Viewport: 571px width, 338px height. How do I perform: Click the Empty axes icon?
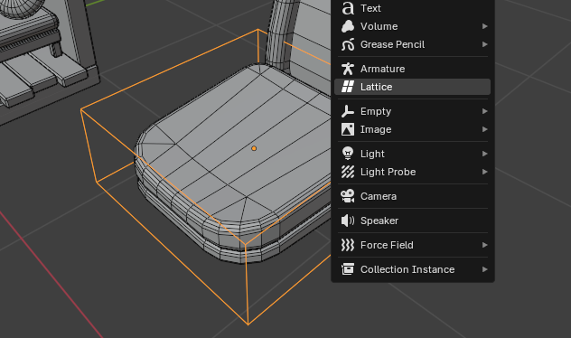(x=348, y=111)
